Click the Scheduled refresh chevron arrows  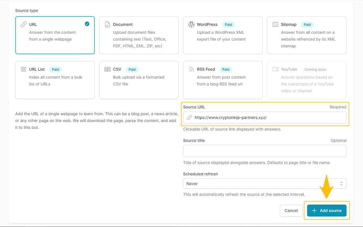341,184
